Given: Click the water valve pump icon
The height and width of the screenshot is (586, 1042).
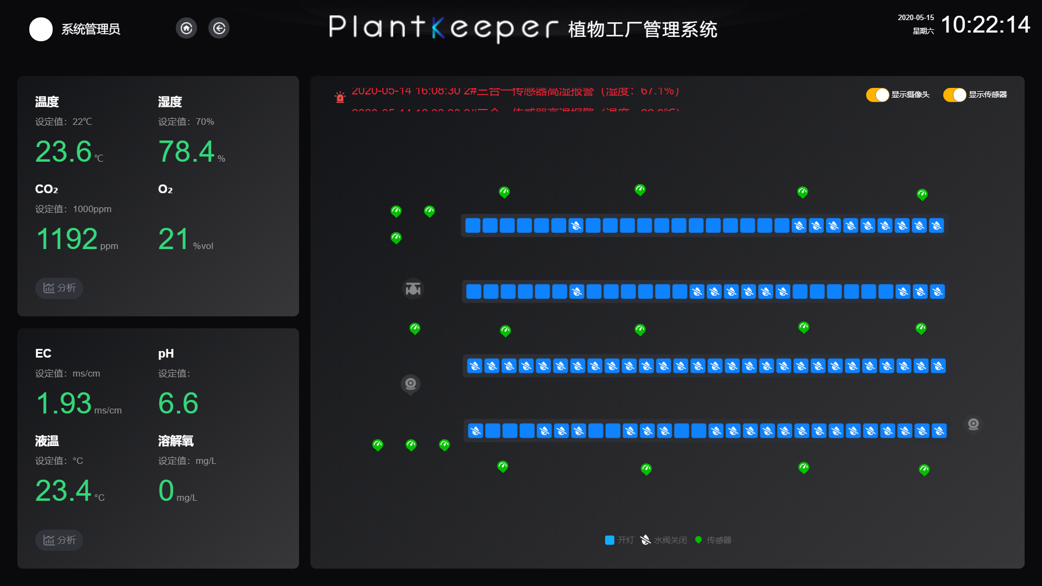Looking at the screenshot, I should (x=413, y=289).
